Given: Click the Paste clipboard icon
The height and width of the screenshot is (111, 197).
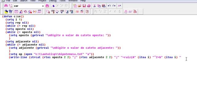Looking at the screenshot, I should [104, 6].
